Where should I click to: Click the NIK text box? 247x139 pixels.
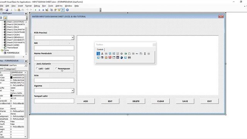[54, 48]
